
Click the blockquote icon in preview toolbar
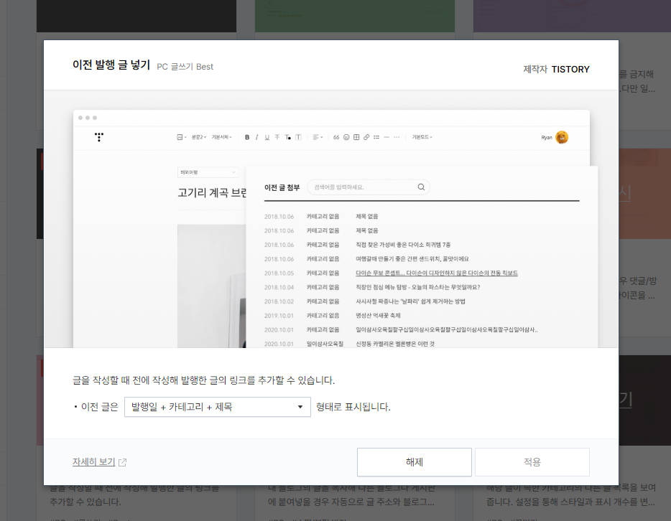pos(336,137)
